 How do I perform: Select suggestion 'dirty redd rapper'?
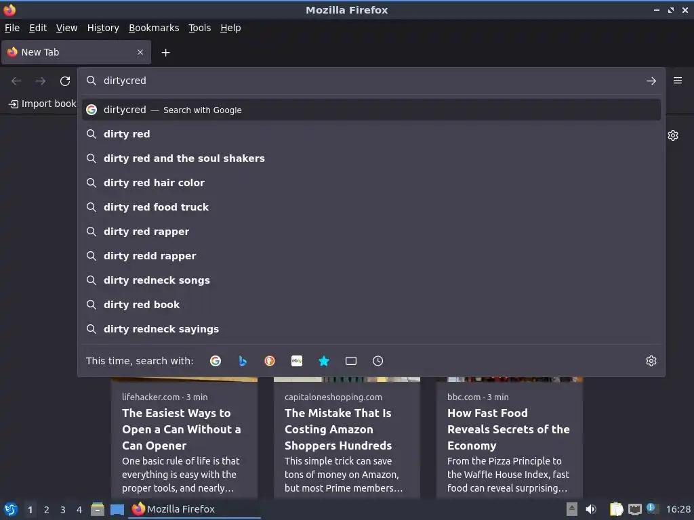[x=371, y=255]
